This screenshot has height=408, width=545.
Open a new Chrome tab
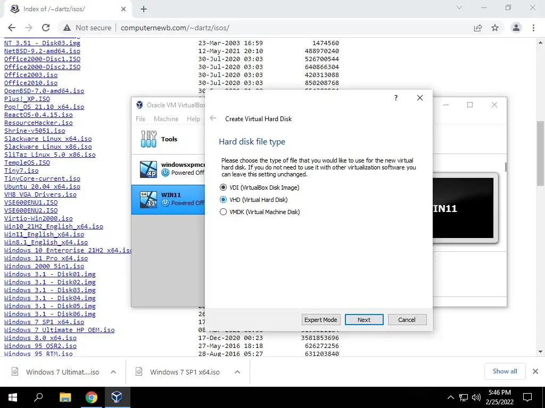pos(144,9)
